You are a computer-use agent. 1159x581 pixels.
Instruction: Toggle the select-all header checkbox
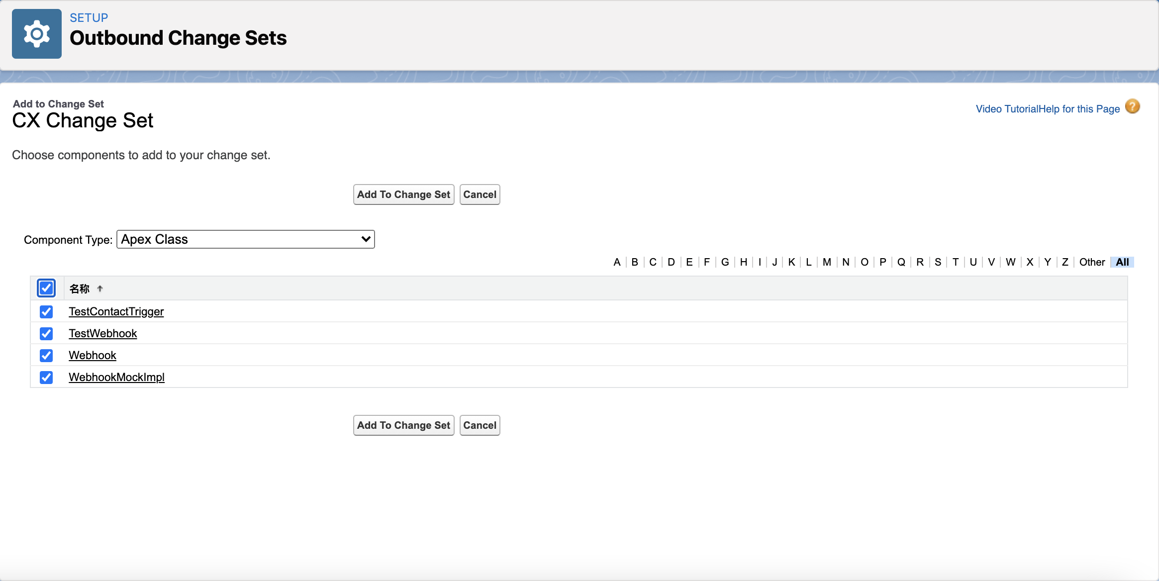tap(46, 288)
